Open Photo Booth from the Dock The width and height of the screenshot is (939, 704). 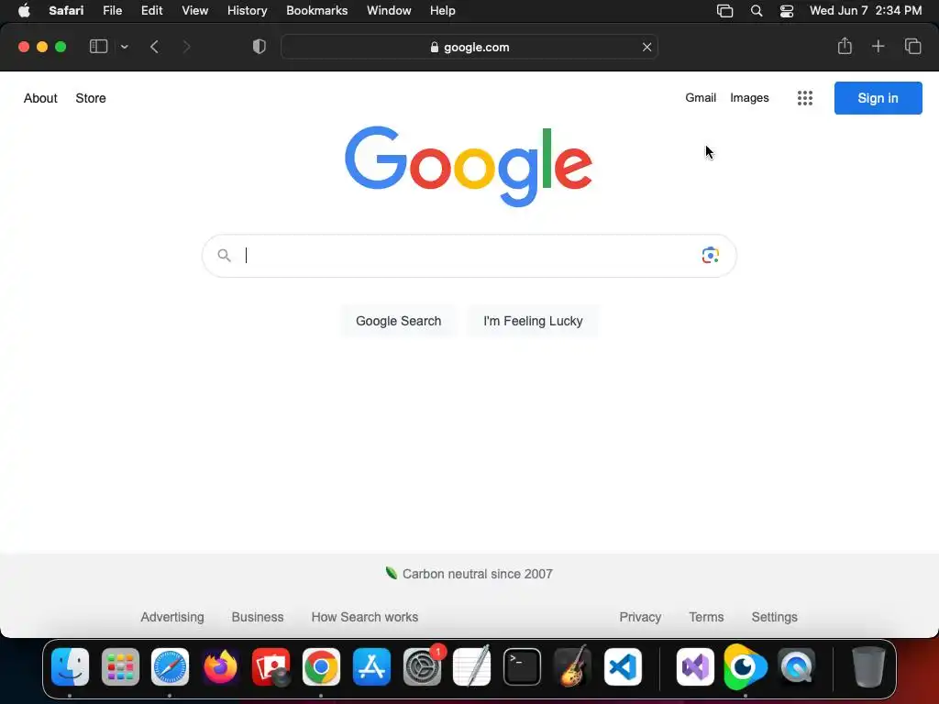271,666
